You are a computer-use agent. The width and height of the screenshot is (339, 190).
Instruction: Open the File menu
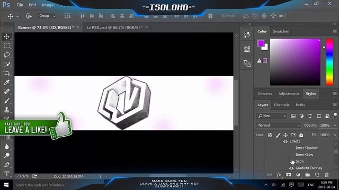point(20,5)
